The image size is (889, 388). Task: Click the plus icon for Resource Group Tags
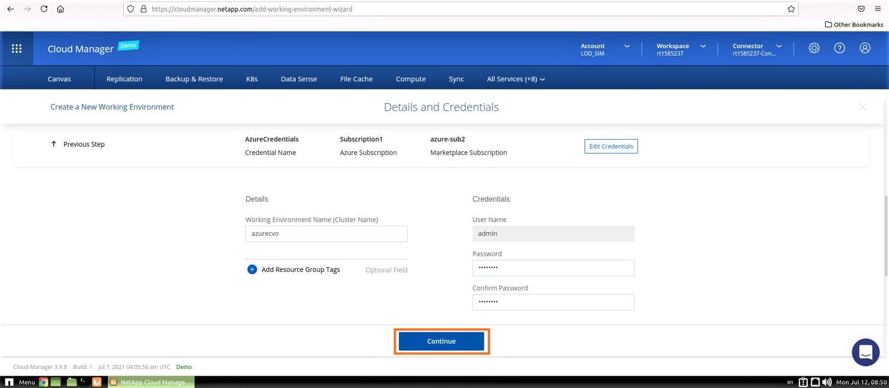point(252,270)
